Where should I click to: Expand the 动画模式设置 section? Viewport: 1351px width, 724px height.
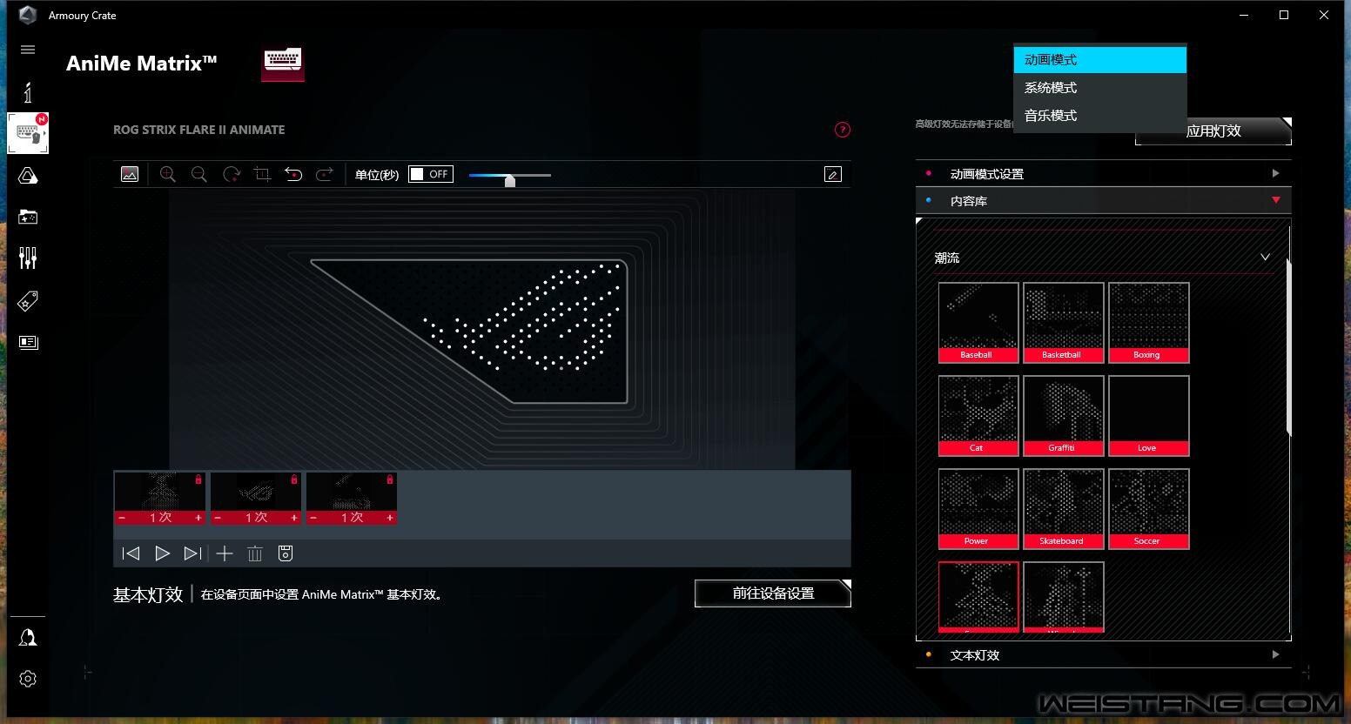1103,174
